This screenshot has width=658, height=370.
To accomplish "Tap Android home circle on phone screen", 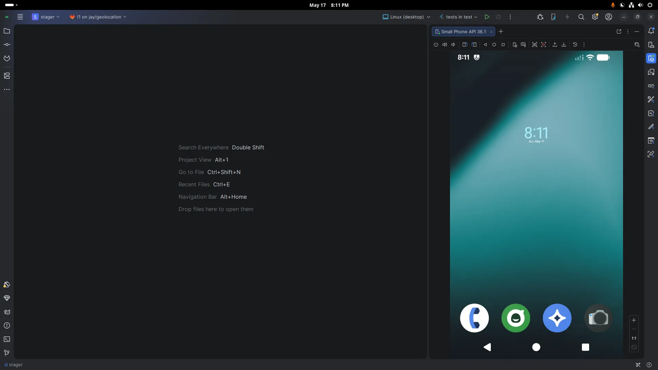I will pos(536,347).
